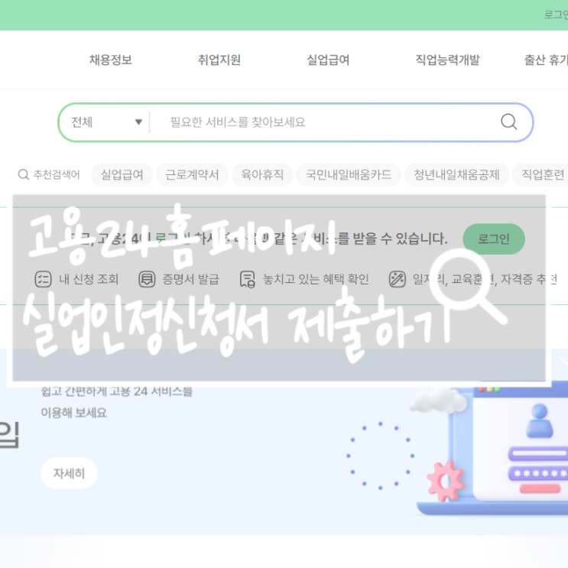Click the 증명서 발급 document icon

pos(147,279)
